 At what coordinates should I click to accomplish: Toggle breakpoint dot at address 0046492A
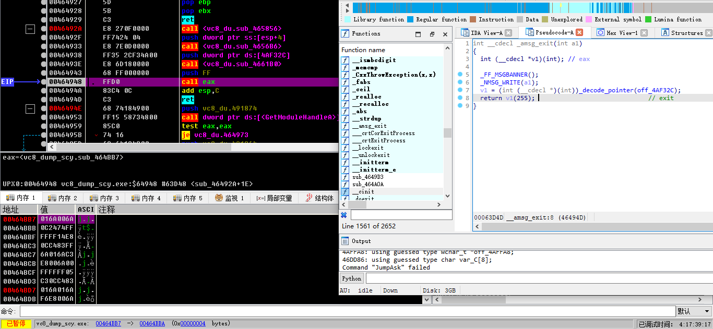tap(43, 29)
